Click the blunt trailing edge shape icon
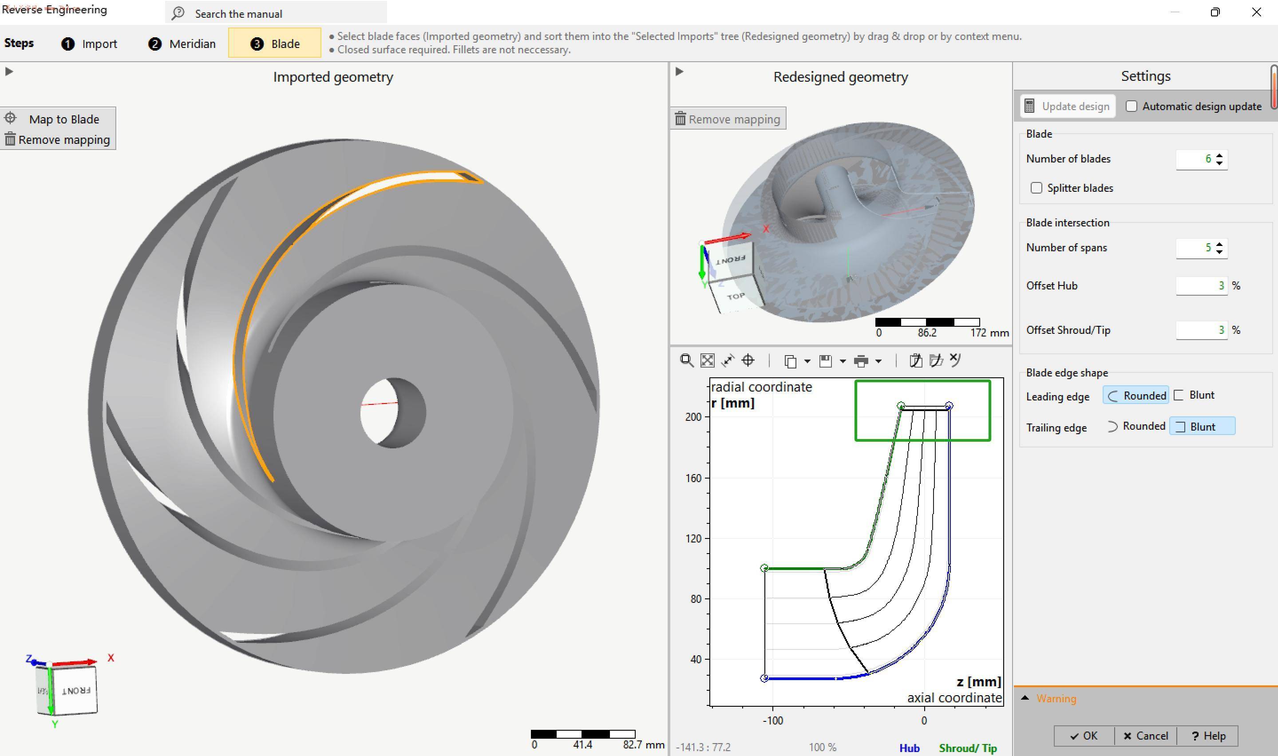The height and width of the screenshot is (756, 1278). (1180, 427)
